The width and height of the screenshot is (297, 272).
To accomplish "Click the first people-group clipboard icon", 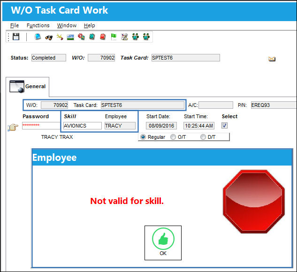I will click(136, 37).
